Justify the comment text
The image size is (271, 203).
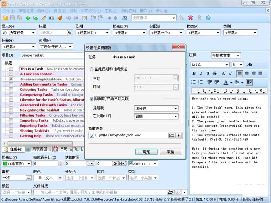(x=260, y=74)
